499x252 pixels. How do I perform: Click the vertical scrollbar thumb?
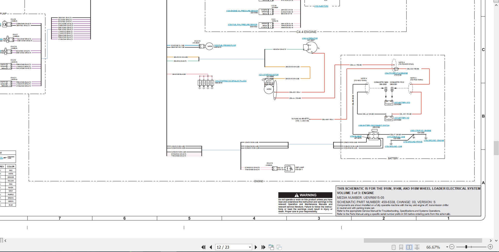496,148
